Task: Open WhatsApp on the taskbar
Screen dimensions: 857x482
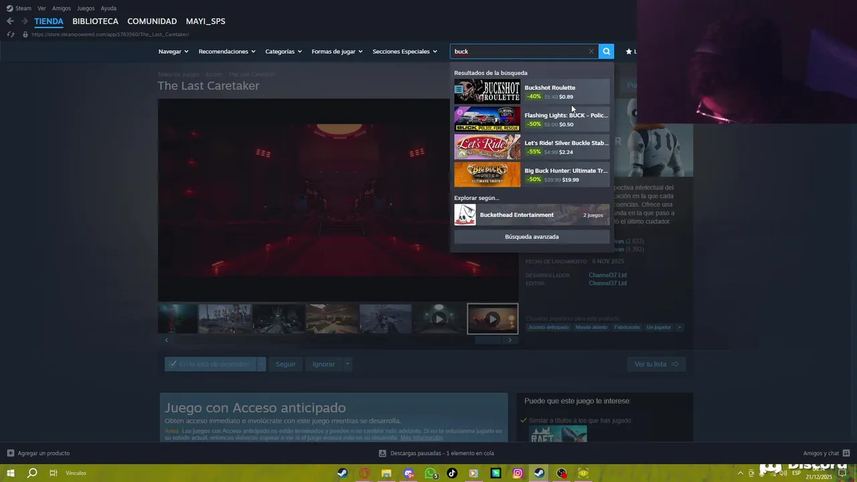Action: click(x=431, y=473)
